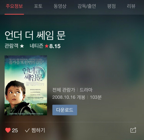Click the red 네티즌 rating star
144x140 pixels.
point(47,46)
